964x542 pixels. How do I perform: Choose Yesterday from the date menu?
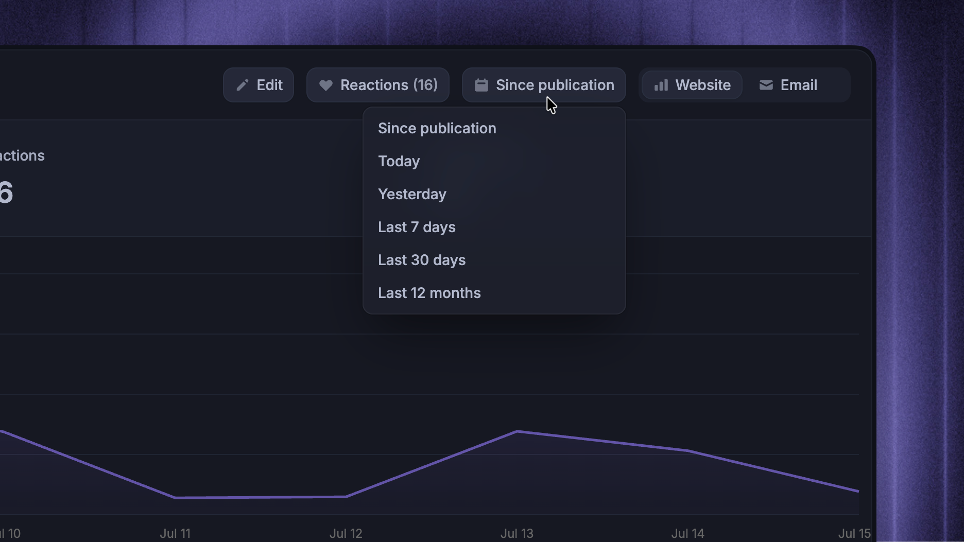coord(494,194)
